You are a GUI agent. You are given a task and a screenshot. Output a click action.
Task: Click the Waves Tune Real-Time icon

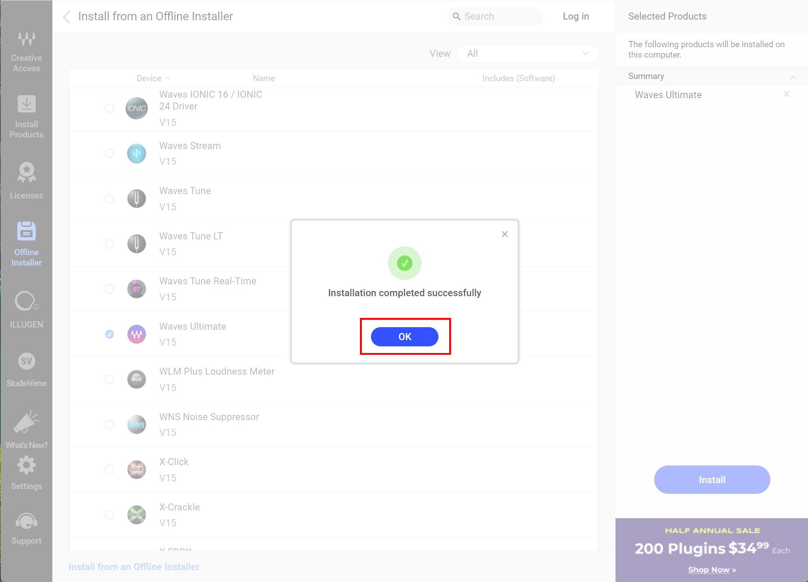point(136,289)
